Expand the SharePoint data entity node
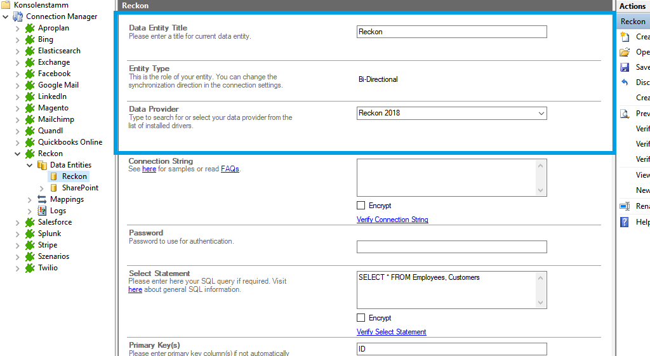 pyautogui.click(x=42, y=188)
